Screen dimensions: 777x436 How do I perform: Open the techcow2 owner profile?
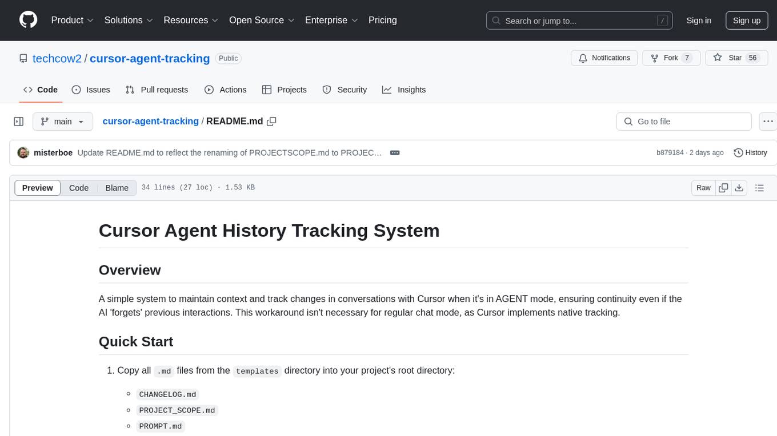coord(57,58)
